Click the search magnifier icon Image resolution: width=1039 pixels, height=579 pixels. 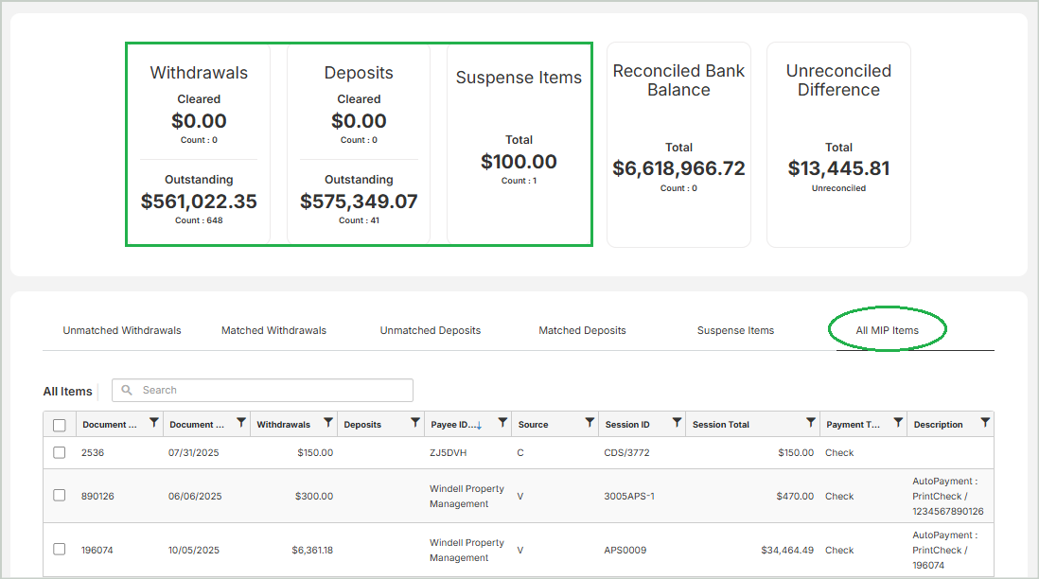pyautogui.click(x=127, y=390)
